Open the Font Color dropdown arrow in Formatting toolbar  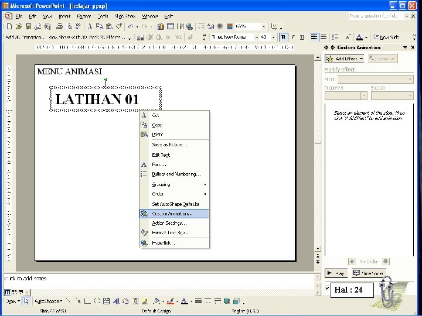pyautogui.click(x=366, y=37)
